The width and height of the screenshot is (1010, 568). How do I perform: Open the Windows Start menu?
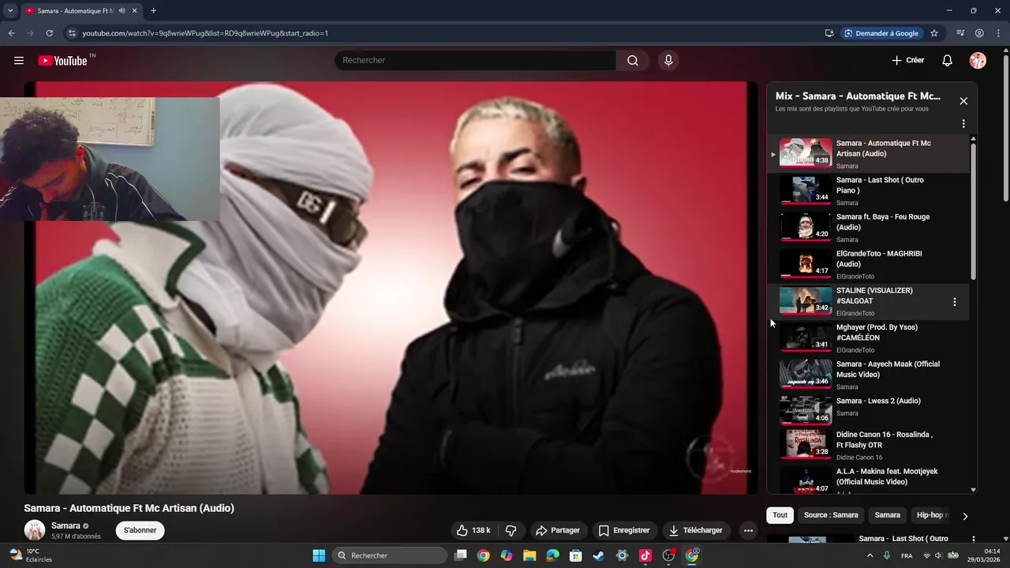(x=319, y=555)
